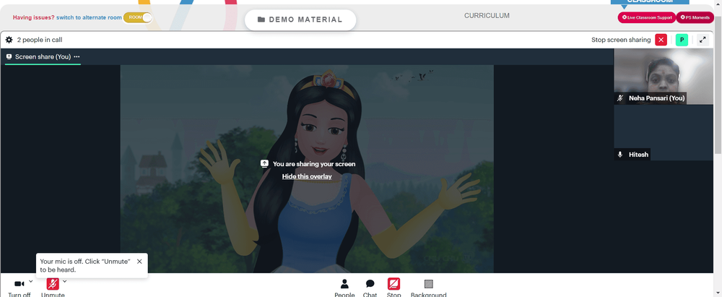
Task: Expand camera options chevron
Action: point(31,281)
